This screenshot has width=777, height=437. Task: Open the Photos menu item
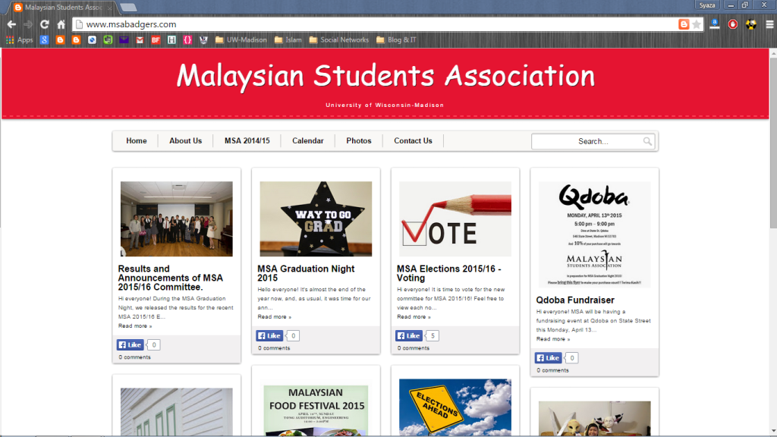[359, 140]
